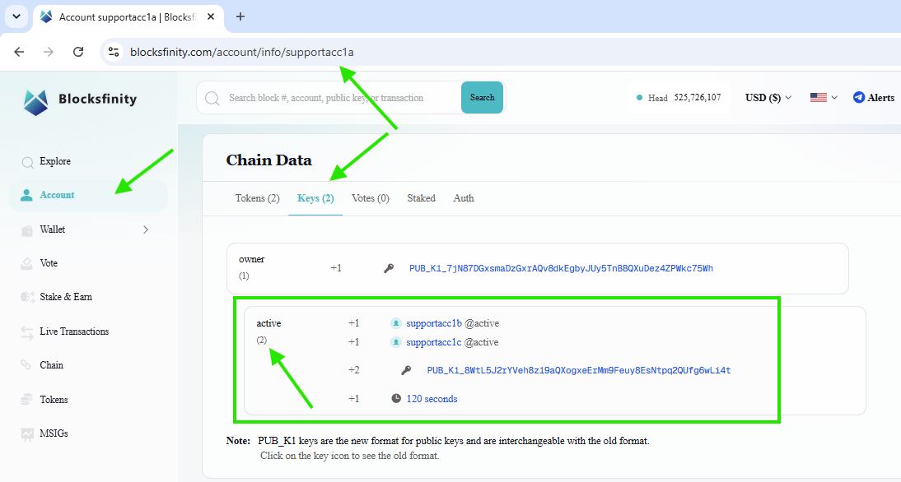901x482 pixels.
Task: Click the +2 weight of active key
Action: coord(354,370)
